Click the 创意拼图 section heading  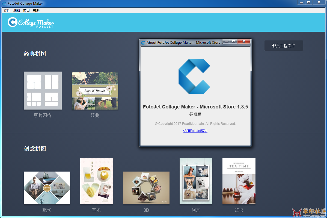click(35, 149)
